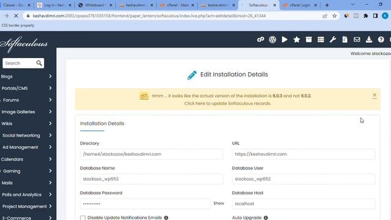391x220 pixels.
Task: Click the Directory input field
Action: click(152, 154)
